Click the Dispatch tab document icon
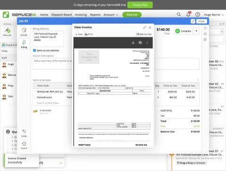This screenshot has width=226, height=171. point(3,45)
